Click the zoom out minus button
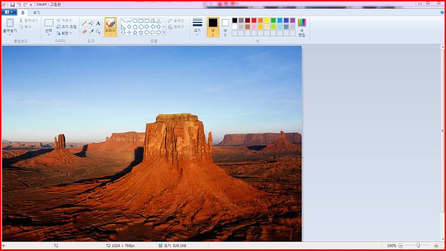The image size is (446, 251). tap(401, 246)
